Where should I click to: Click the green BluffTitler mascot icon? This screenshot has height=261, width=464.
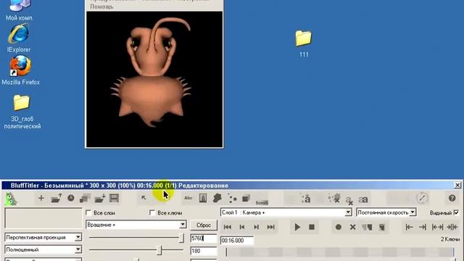coord(11,199)
